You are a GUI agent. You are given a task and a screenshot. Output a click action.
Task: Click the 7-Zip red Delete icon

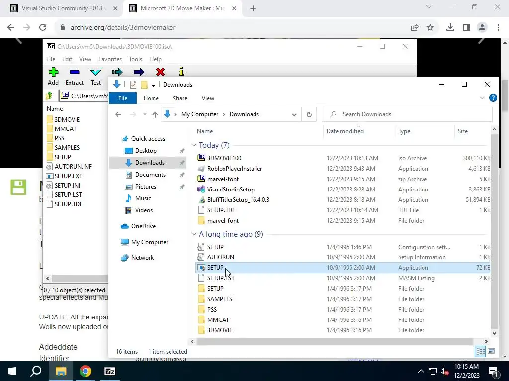[x=160, y=72]
